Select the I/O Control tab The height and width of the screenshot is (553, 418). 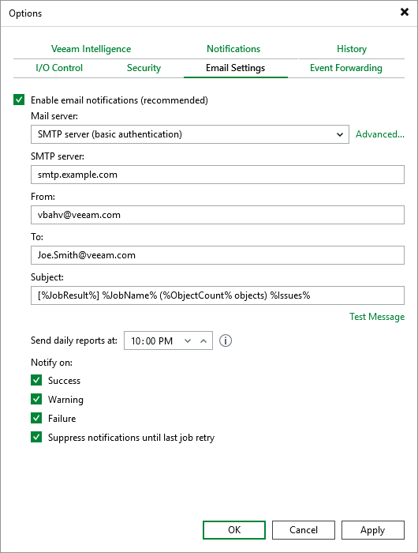(59, 68)
